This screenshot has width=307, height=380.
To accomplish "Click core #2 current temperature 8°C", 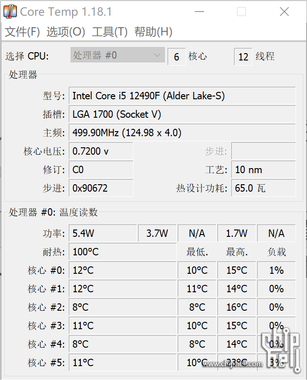I will [123, 307].
